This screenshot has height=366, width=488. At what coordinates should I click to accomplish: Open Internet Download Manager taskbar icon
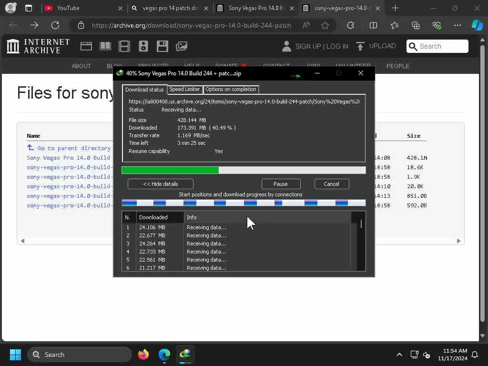pyautogui.click(x=185, y=355)
